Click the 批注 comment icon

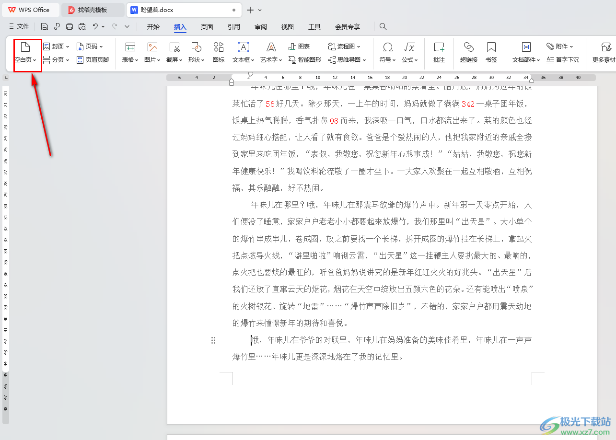439,47
